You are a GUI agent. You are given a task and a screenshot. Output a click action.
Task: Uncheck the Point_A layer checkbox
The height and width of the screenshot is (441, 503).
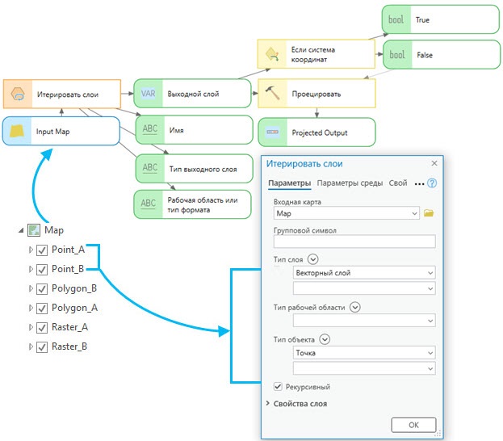click(43, 250)
